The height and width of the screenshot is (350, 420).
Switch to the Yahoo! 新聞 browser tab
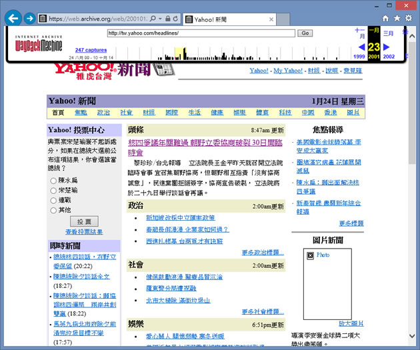click(x=227, y=19)
